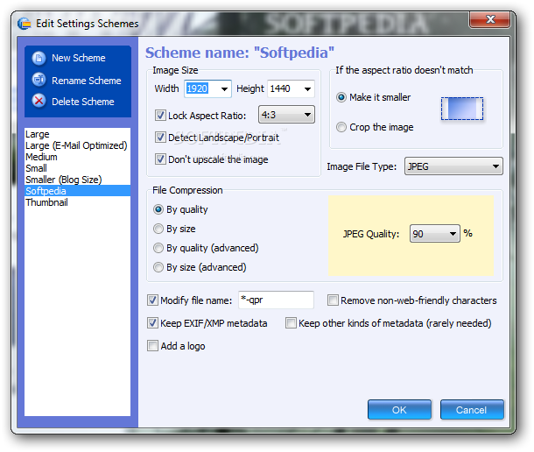
Task: Click the New Scheme page icon
Action: (39, 58)
